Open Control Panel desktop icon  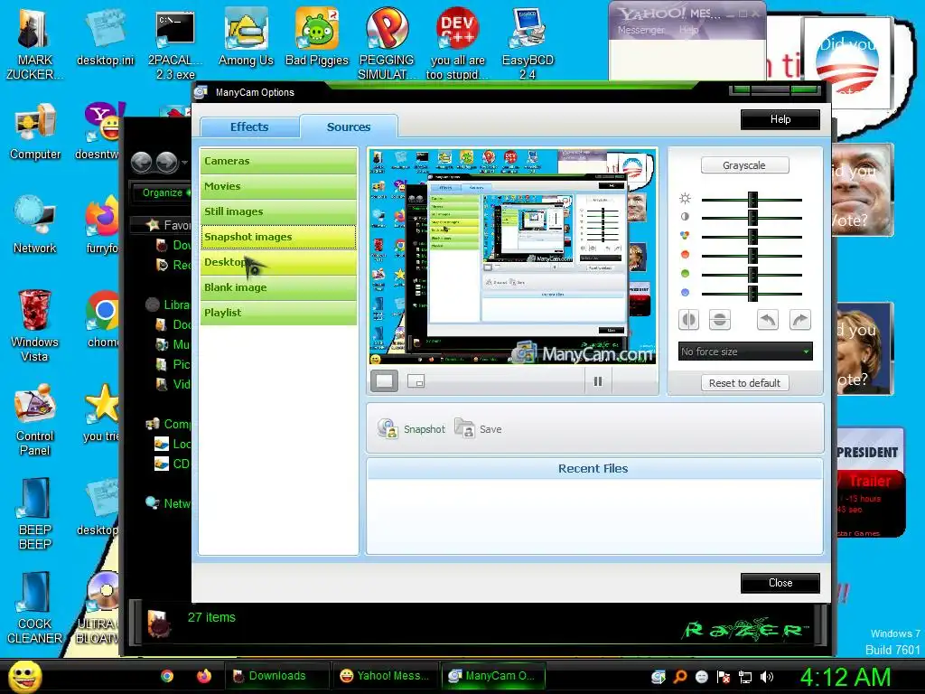[x=35, y=419]
